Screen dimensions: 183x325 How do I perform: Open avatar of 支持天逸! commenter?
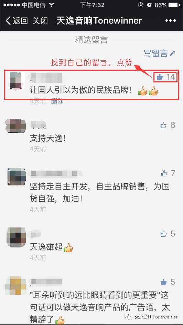15,125
